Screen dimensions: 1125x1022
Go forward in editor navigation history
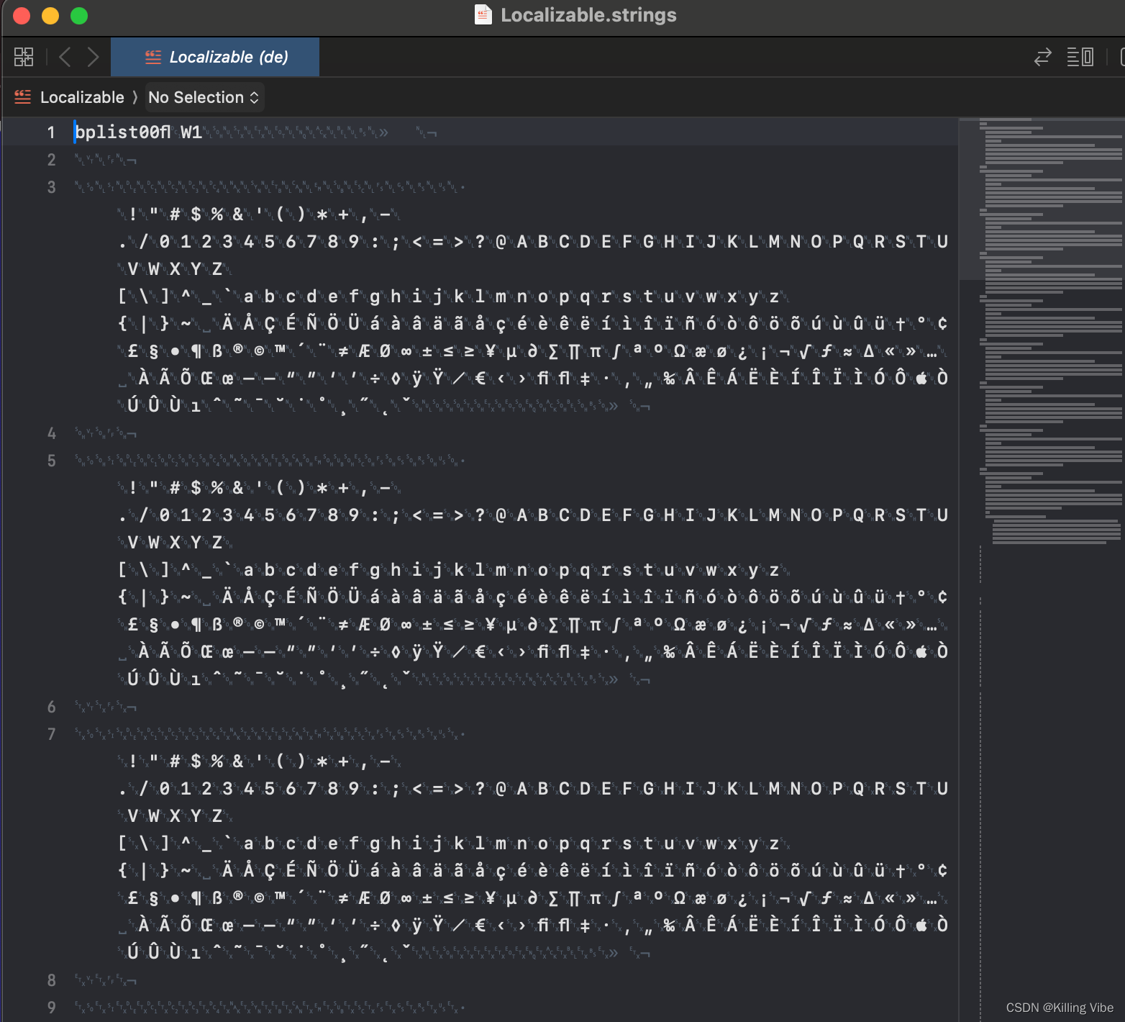click(x=93, y=56)
